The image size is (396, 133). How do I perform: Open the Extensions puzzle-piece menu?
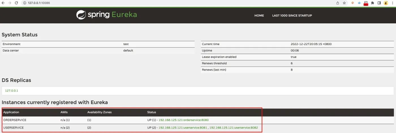click(373, 3)
